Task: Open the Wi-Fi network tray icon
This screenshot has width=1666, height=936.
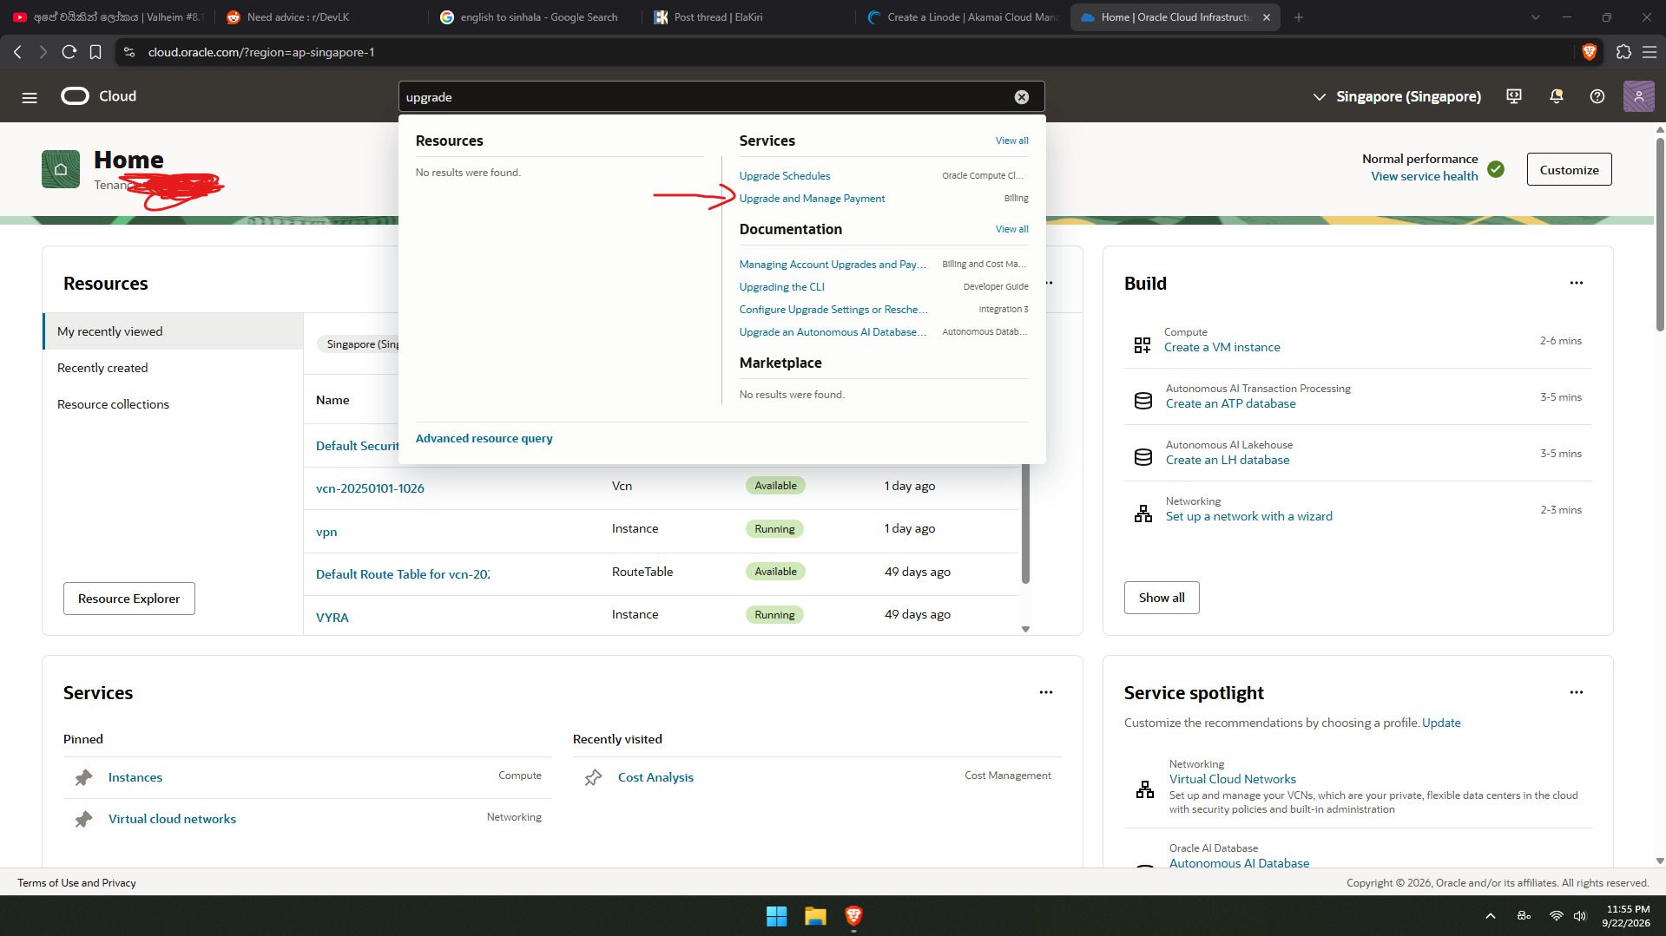Action: [x=1557, y=916]
